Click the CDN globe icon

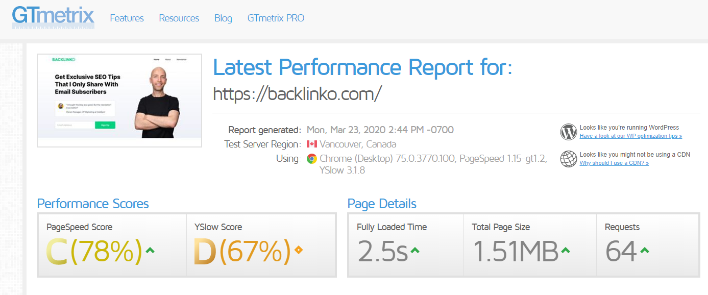pos(568,159)
